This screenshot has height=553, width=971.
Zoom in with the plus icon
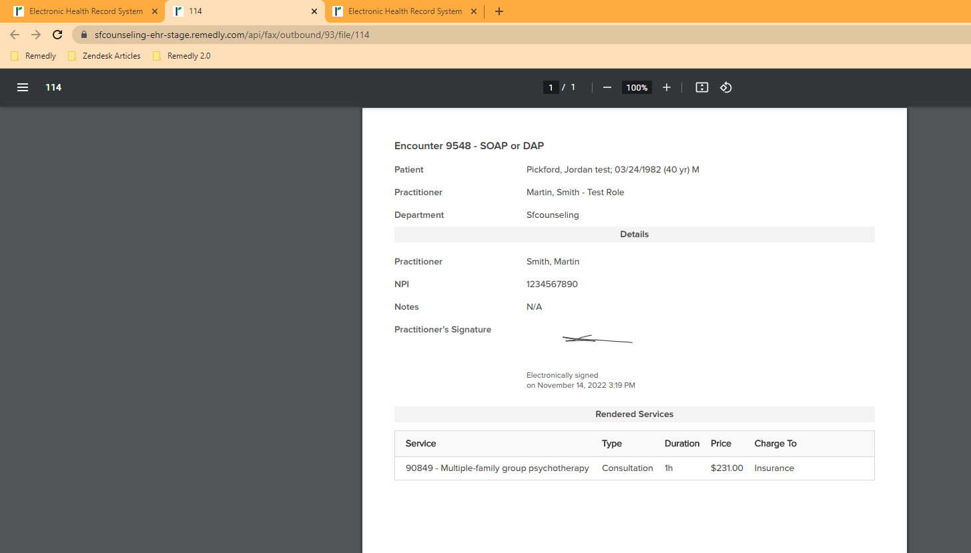click(x=666, y=87)
